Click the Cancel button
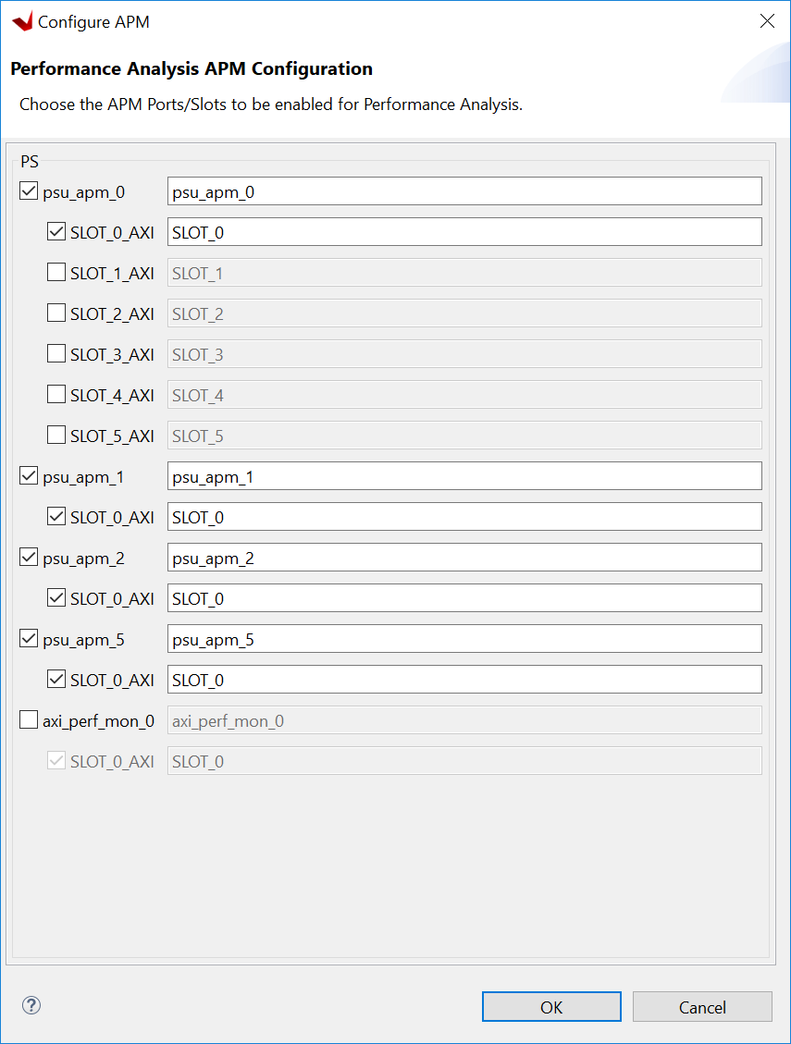This screenshot has width=791, height=1044. (702, 1007)
